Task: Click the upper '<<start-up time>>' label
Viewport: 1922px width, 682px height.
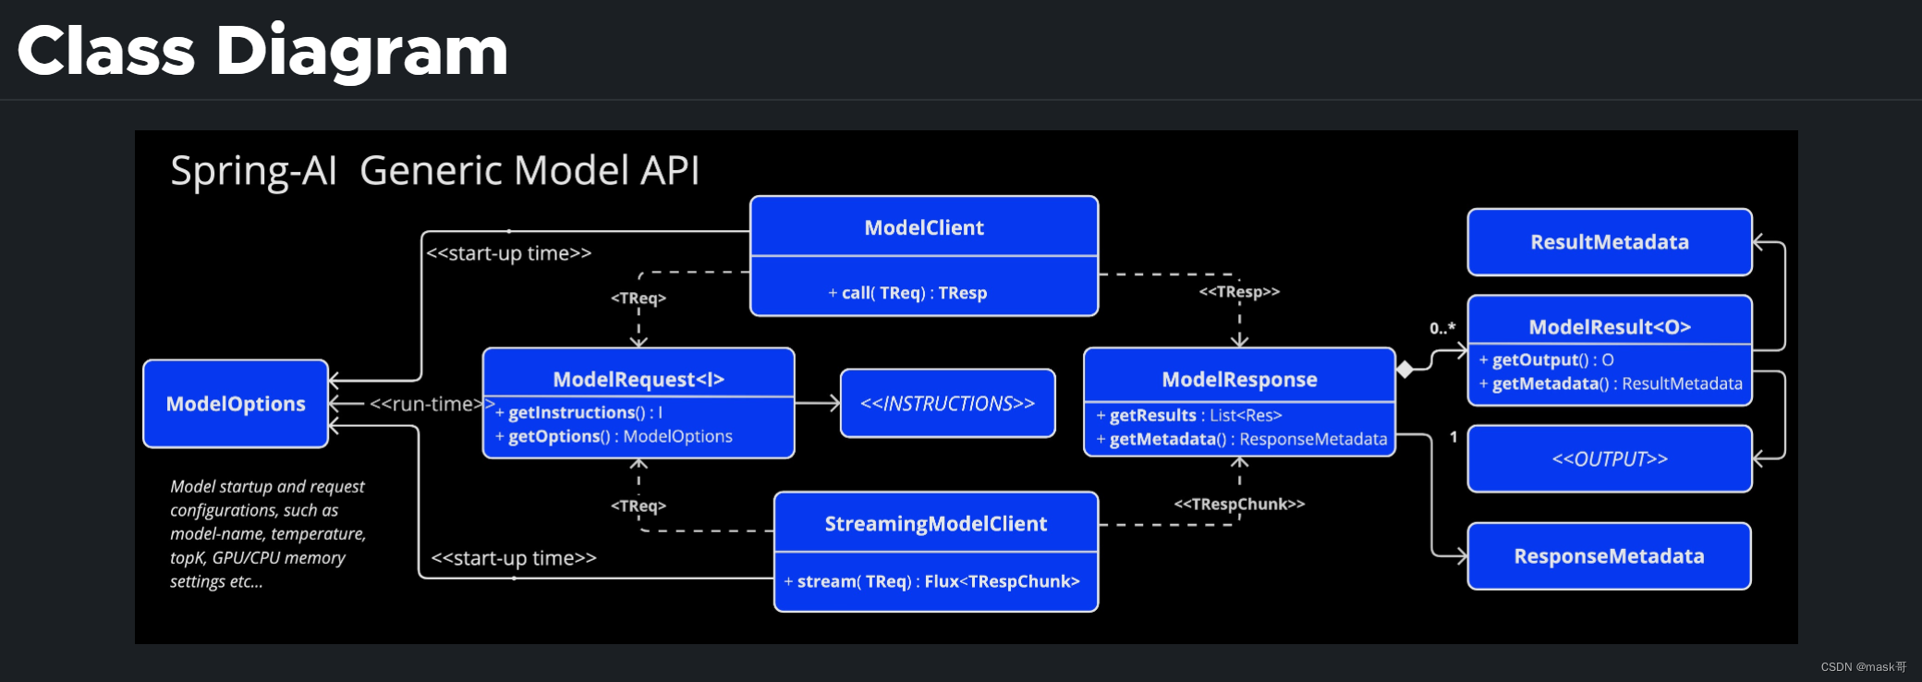Action: click(508, 253)
